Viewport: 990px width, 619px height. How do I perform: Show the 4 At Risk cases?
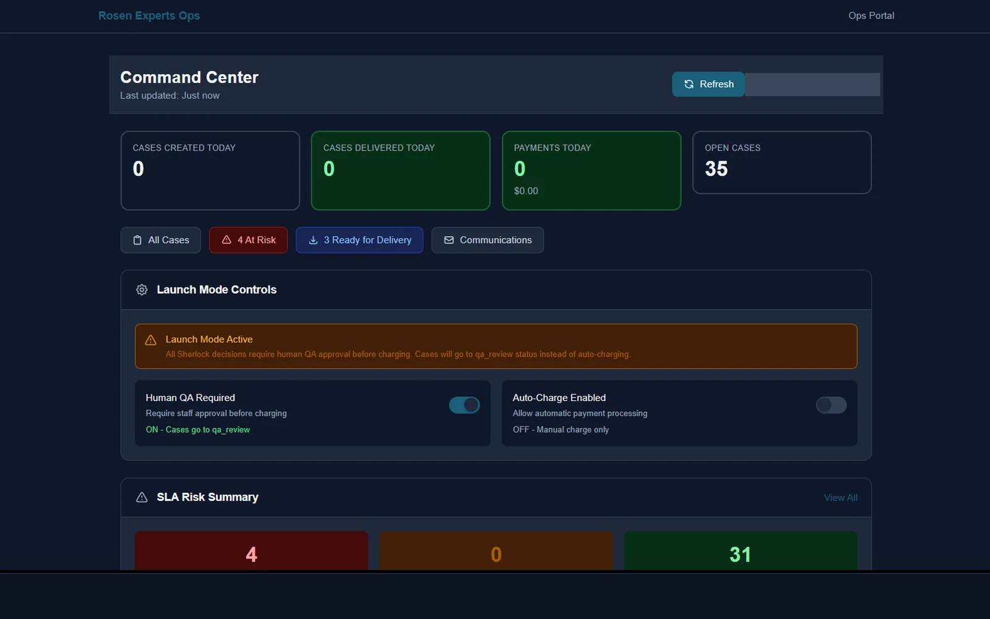pyautogui.click(x=248, y=240)
